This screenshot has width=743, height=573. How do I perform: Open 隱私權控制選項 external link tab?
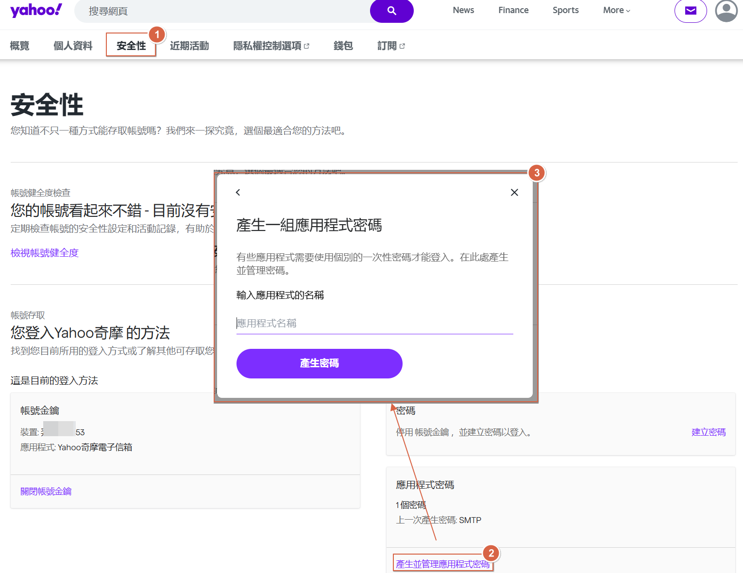[271, 46]
